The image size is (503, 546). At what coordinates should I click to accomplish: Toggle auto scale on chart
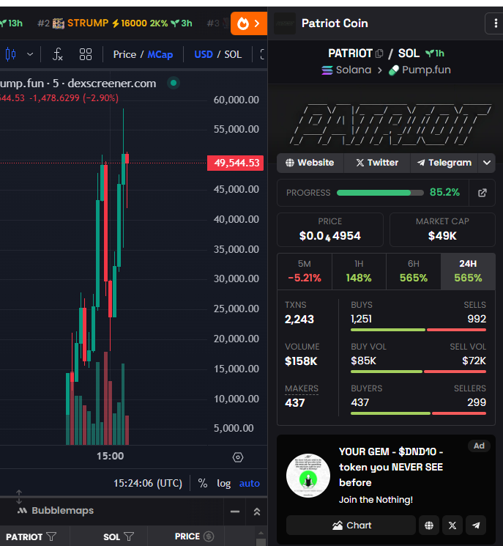click(250, 483)
